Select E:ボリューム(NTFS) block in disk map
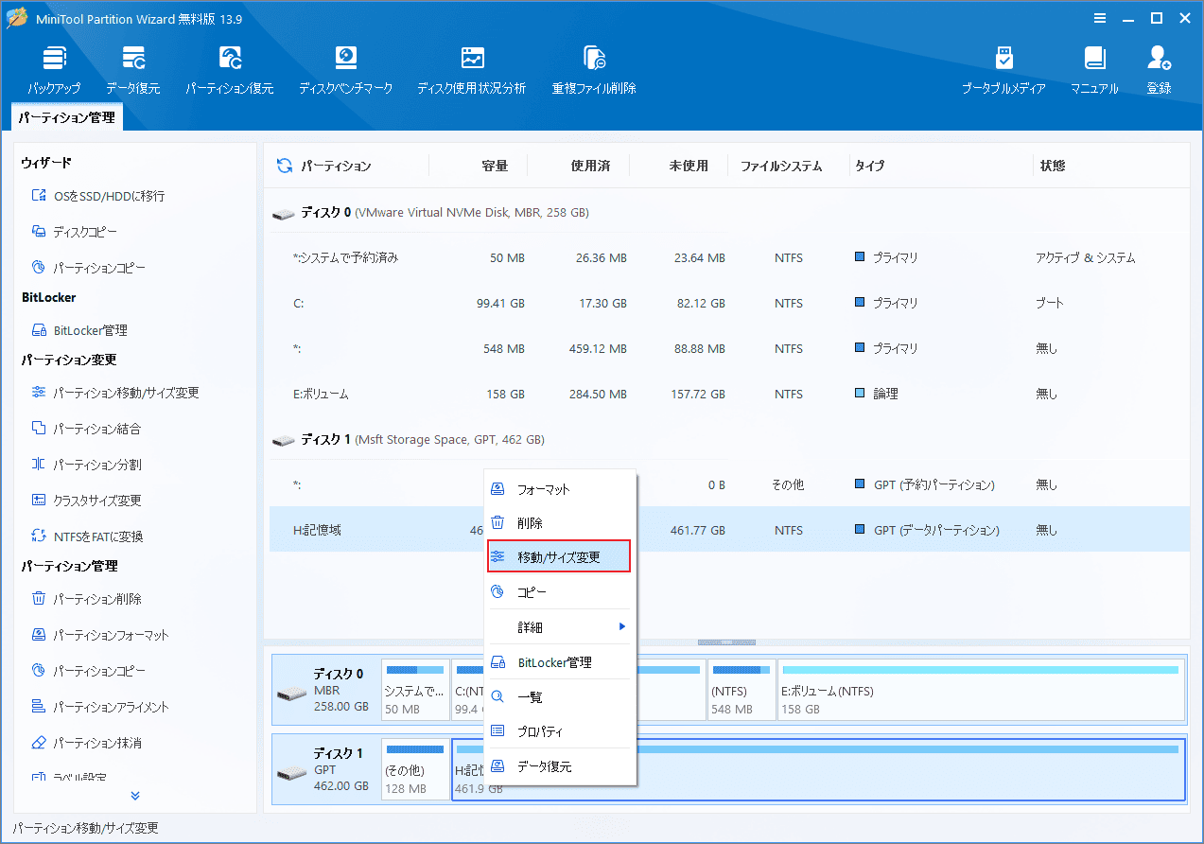1204x844 pixels. pos(981,690)
